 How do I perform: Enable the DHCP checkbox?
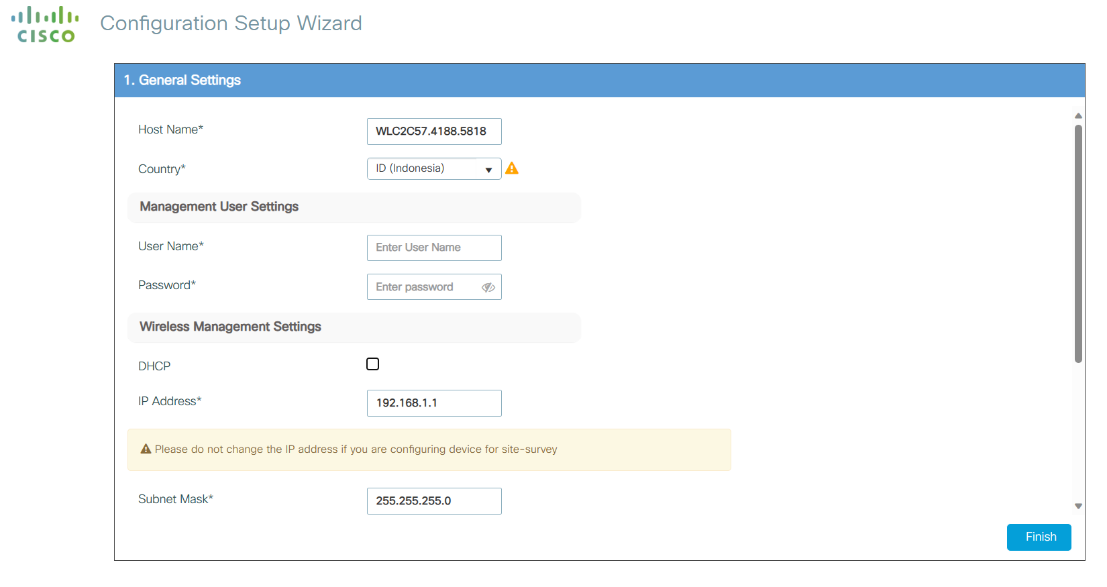[x=373, y=364]
